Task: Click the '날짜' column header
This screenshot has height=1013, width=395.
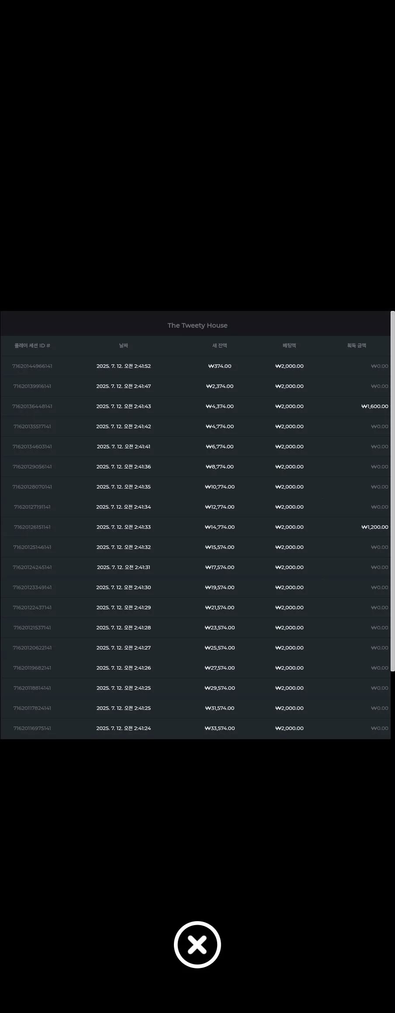Action: click(x=124, y=346)
